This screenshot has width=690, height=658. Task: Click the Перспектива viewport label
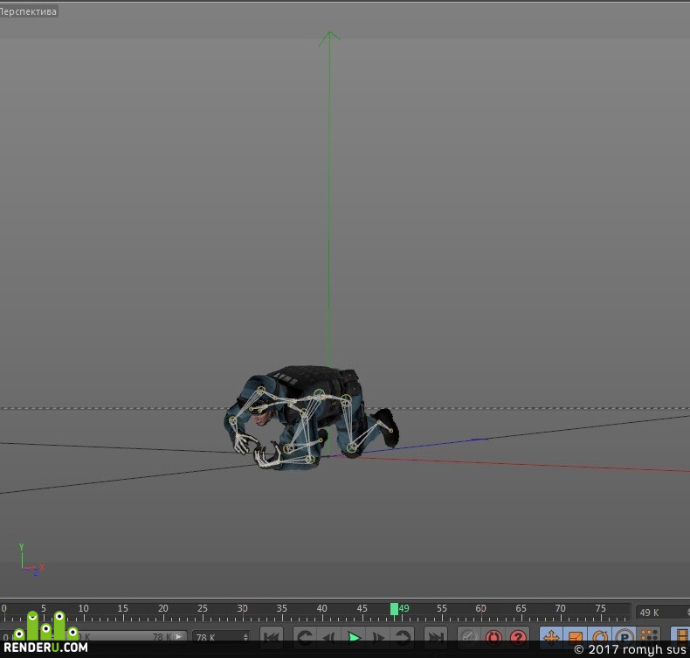29,11
